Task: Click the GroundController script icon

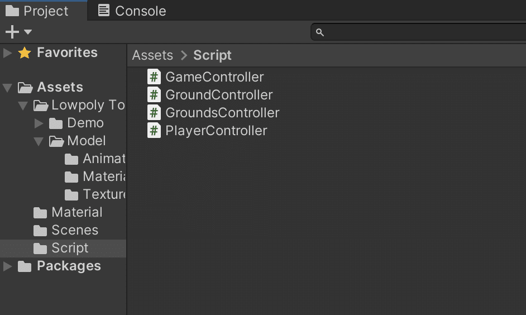Action: pyautogui.click(x=154, y=95)
